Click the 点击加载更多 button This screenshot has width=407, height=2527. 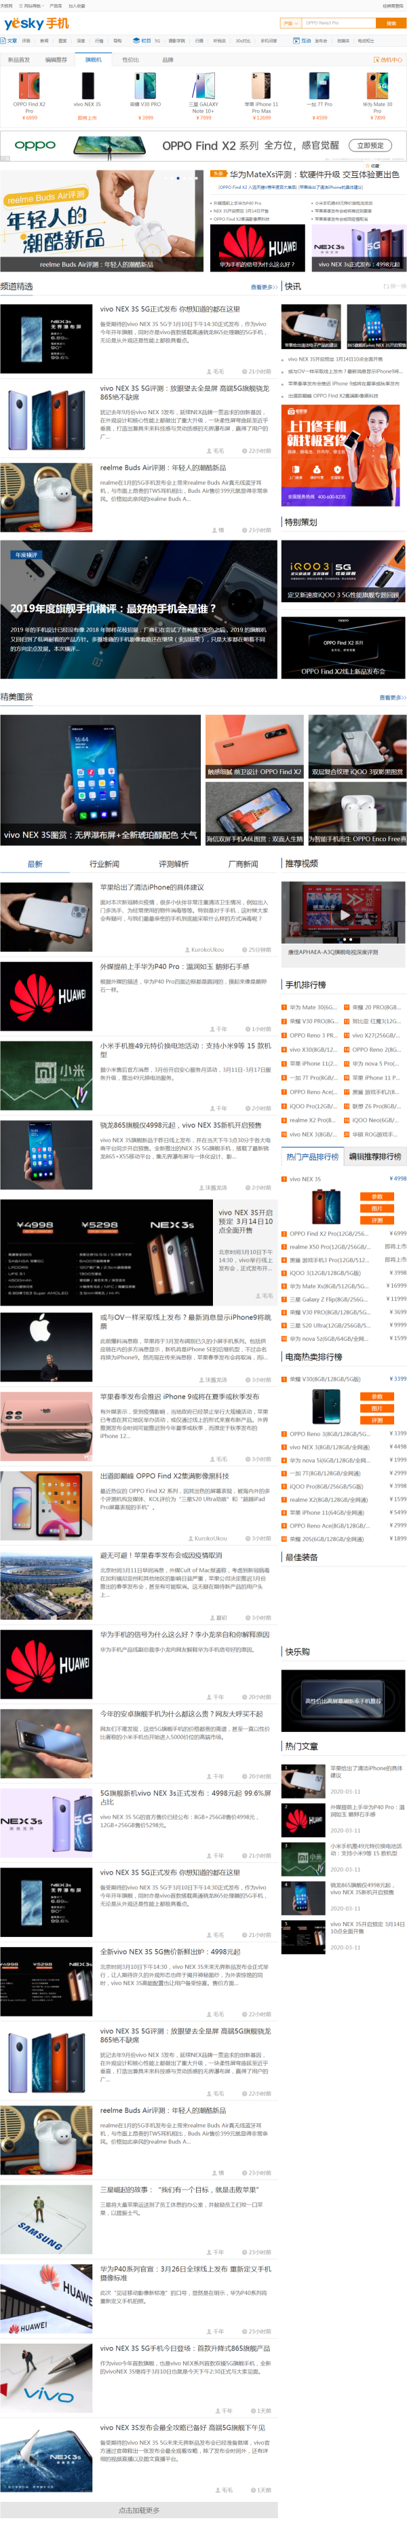(138, 2510)
